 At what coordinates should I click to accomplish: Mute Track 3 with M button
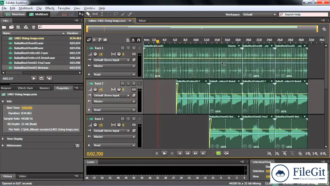pyautogui.click(x=122, y=119)
